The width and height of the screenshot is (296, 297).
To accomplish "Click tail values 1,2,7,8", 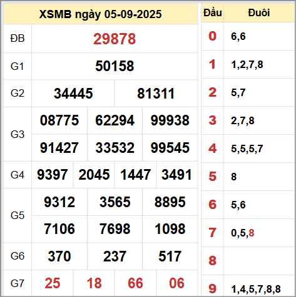I will pos(247,65).
